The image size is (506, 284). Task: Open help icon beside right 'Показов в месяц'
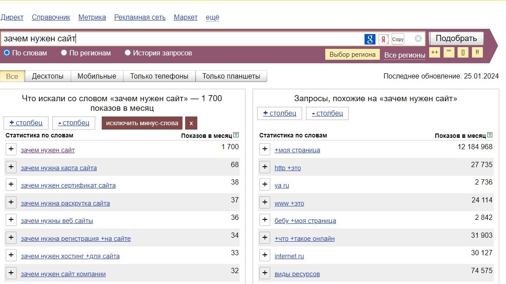(x=490, y=135)
